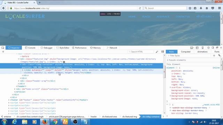The width and height of the screenshot is (223, 125).
Task: Expand the header-wrap div node
Action: click(18, 81)
